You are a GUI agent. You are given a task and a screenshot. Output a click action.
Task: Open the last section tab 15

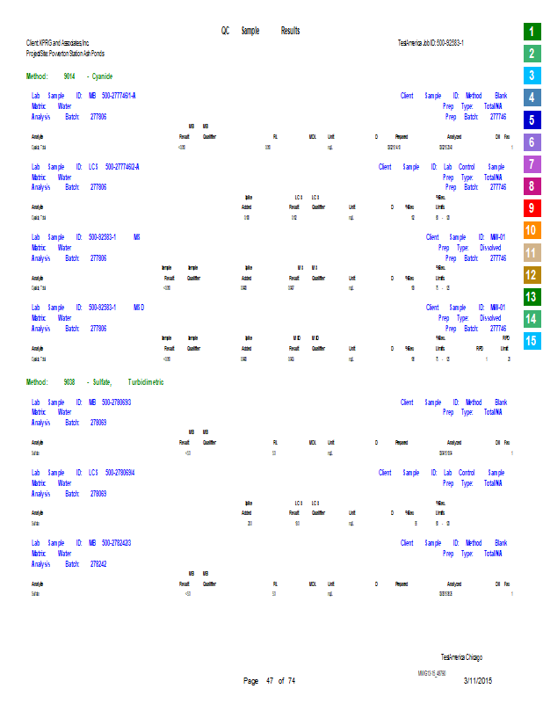[531, 341]
